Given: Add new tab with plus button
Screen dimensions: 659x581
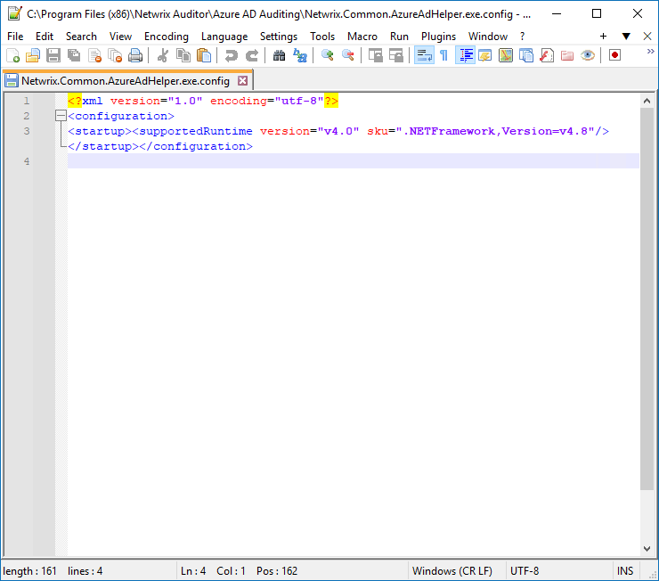Looking at the screenshot, I should [603, 37].
